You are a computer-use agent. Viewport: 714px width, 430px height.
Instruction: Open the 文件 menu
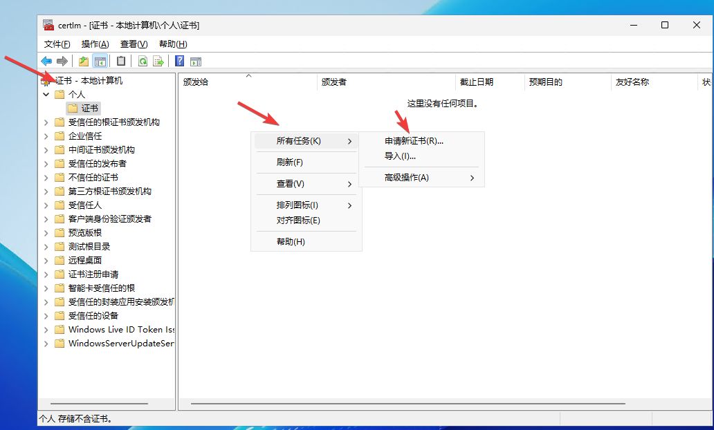pyautogui.click(x=55, y=44)
